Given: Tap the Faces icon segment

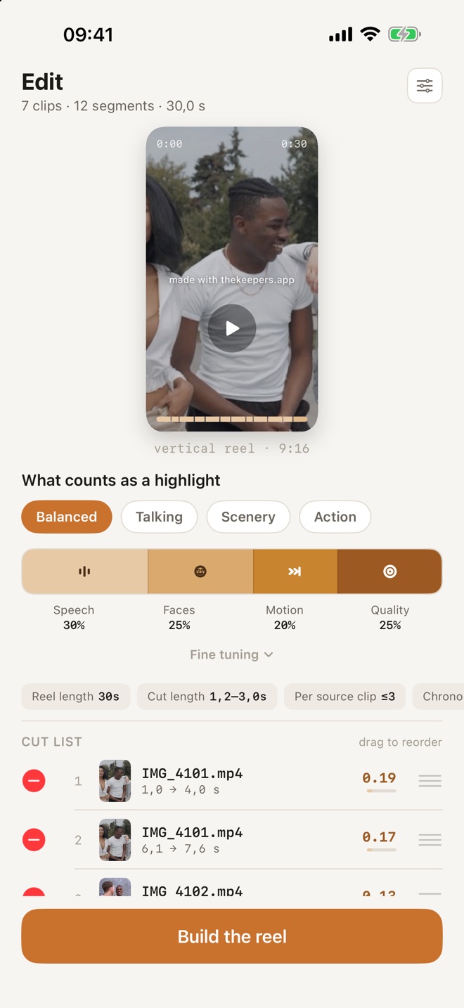Looking at the screenshot, I should 200,571.
